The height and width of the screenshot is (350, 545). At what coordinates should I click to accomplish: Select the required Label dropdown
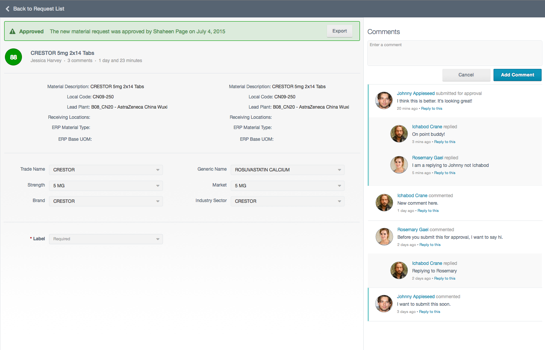106,239
